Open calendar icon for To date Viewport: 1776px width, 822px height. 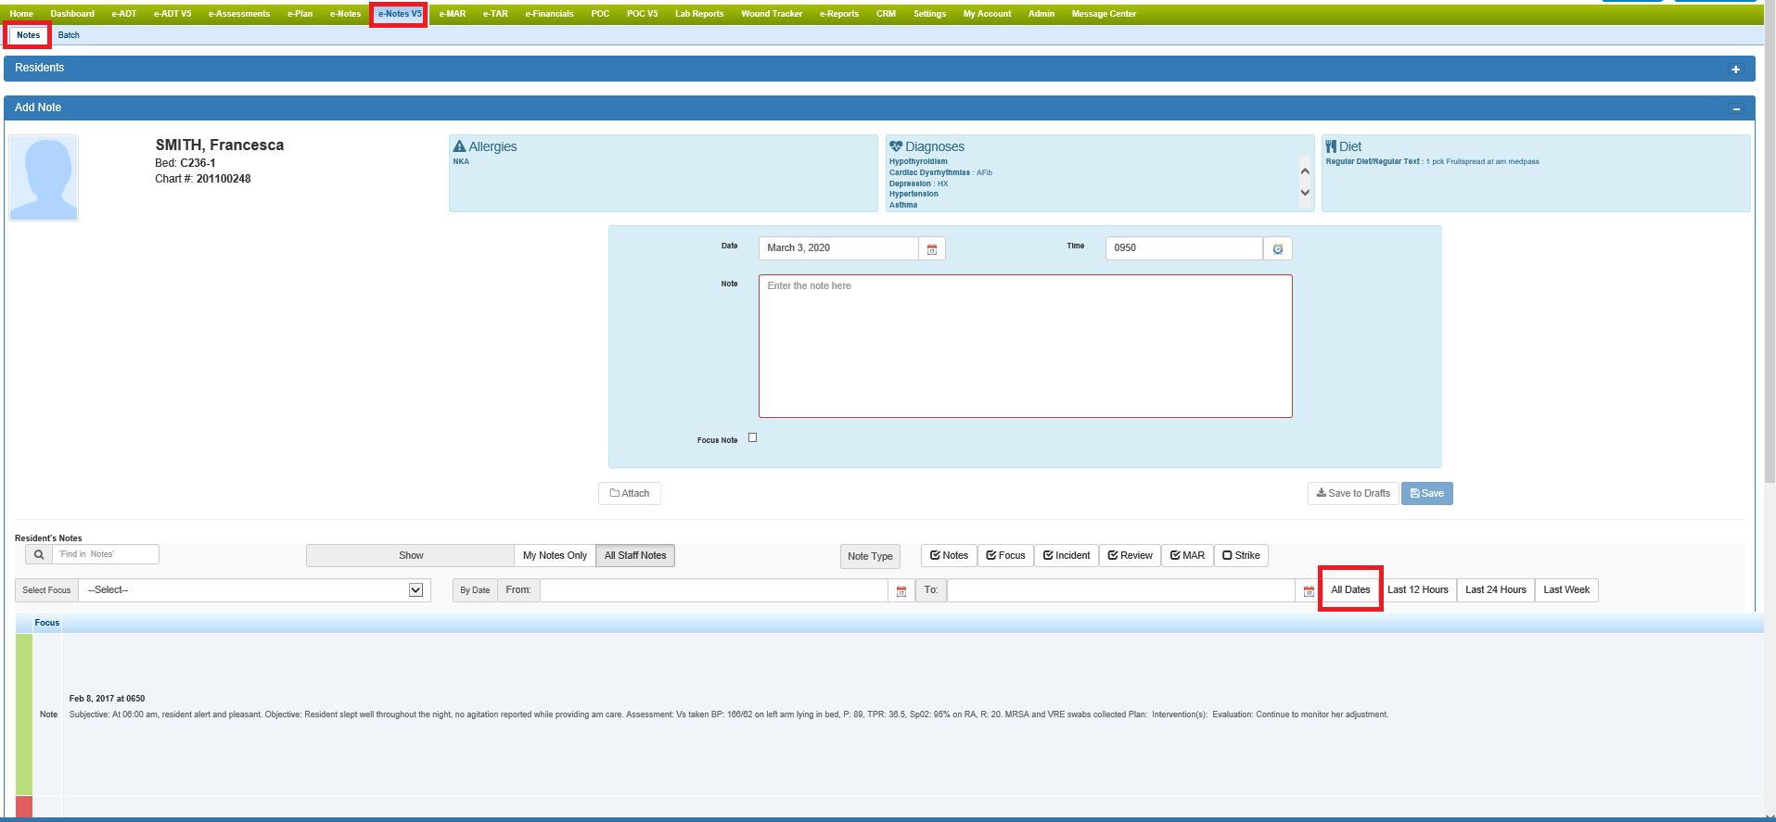(x=1308, y=591)
